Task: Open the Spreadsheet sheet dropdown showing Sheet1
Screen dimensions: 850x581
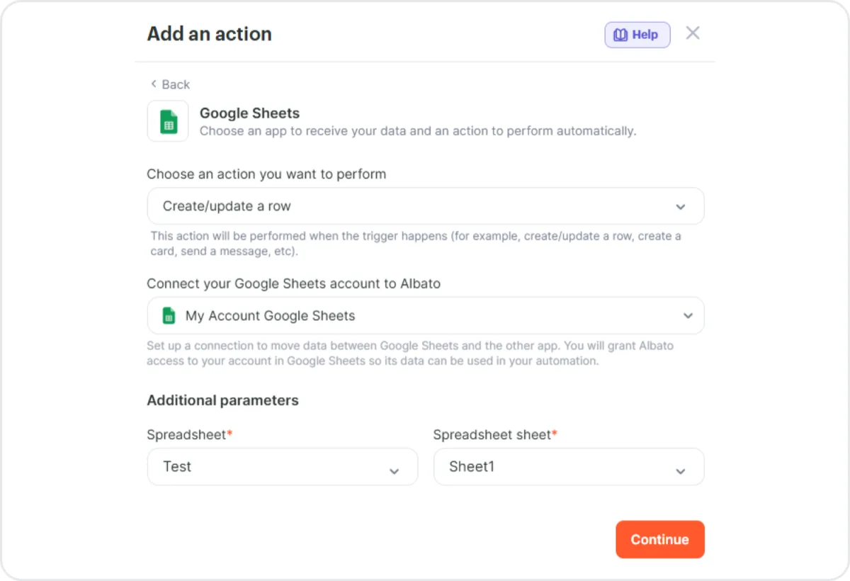Action: point(569,467)
